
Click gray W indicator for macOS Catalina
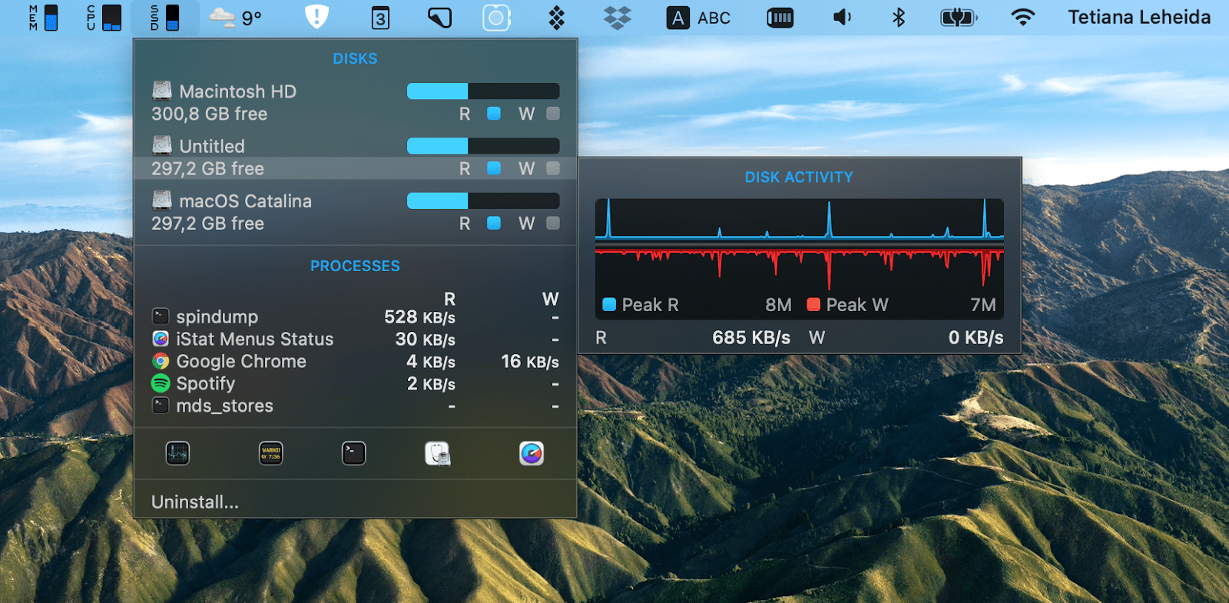tap(553, 223)
